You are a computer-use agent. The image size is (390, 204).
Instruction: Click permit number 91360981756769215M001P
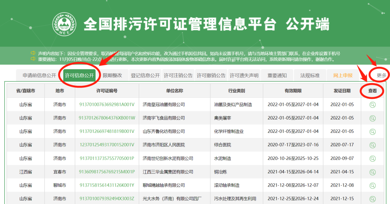107,172
